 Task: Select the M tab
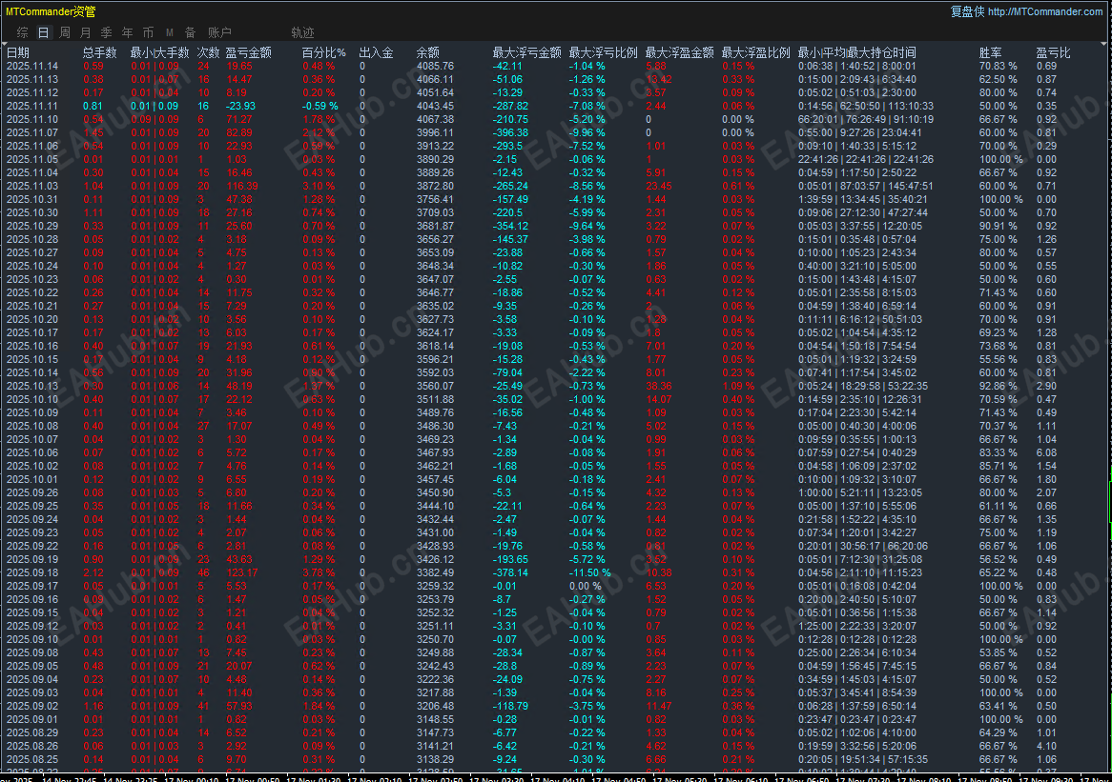coord(170,32)
